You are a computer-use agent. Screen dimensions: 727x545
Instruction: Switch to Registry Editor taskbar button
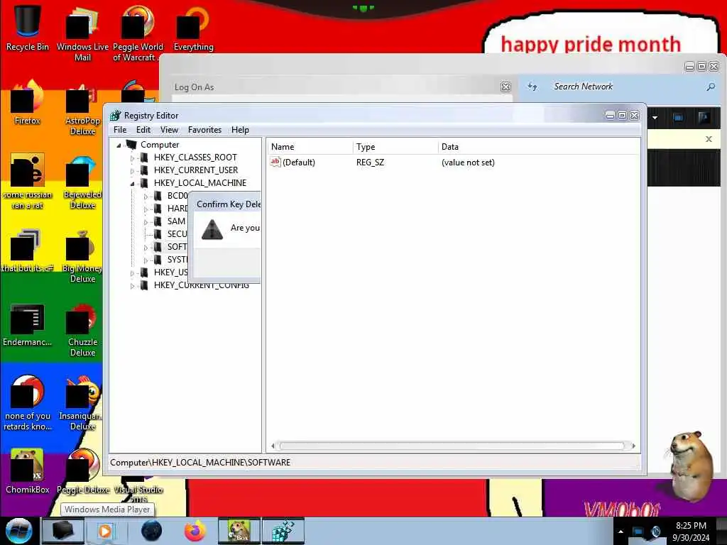click(283, 531)
